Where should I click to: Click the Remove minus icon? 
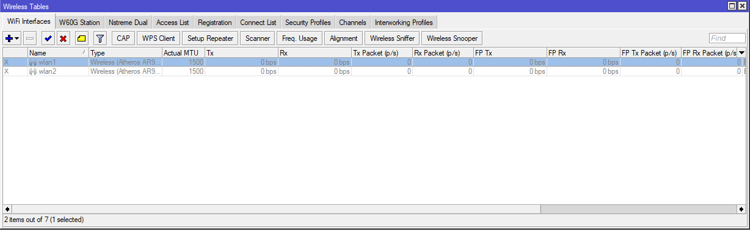30,38
